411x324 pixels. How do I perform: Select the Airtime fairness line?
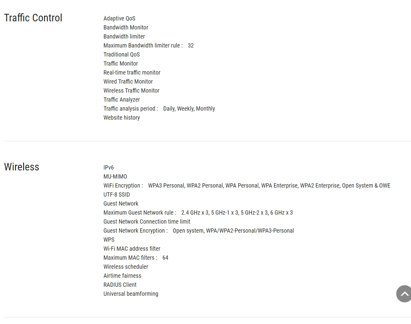click(122, 276)
